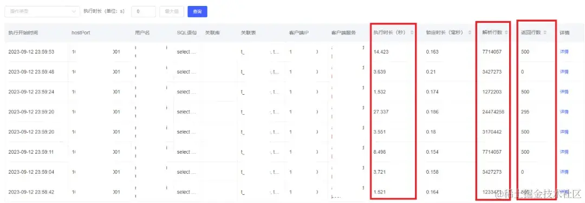Click lock duration value 0.154
This screenshot has width=585, height=203.
pos(432,152)
